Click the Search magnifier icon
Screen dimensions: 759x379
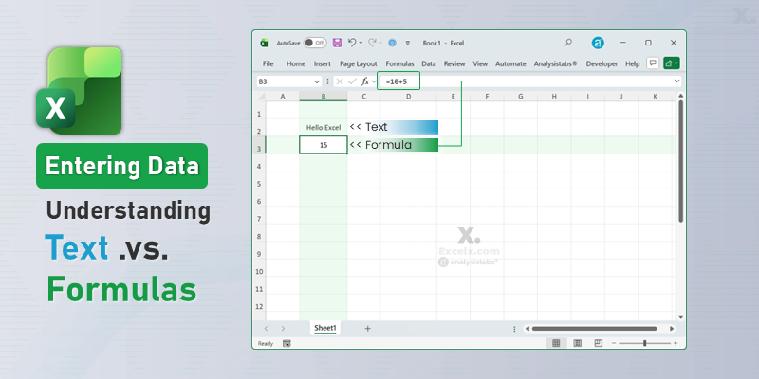(568, 43)
